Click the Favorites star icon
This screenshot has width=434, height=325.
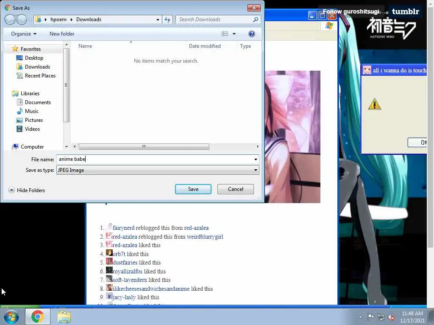pos(15,49)
